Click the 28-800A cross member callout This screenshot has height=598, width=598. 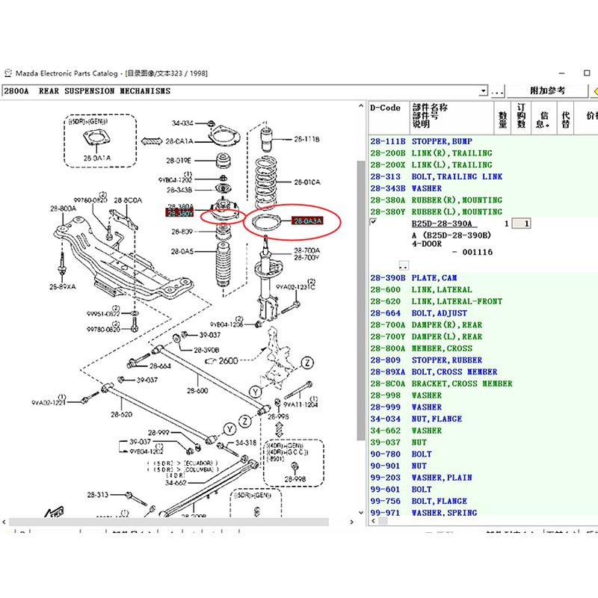(64, 209)
